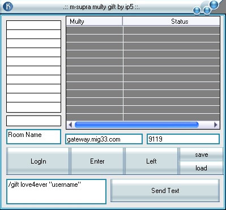Screen dimensions: 226x210
Task: Focus the standalone empty box above Room Name
Action: point(33,121)
